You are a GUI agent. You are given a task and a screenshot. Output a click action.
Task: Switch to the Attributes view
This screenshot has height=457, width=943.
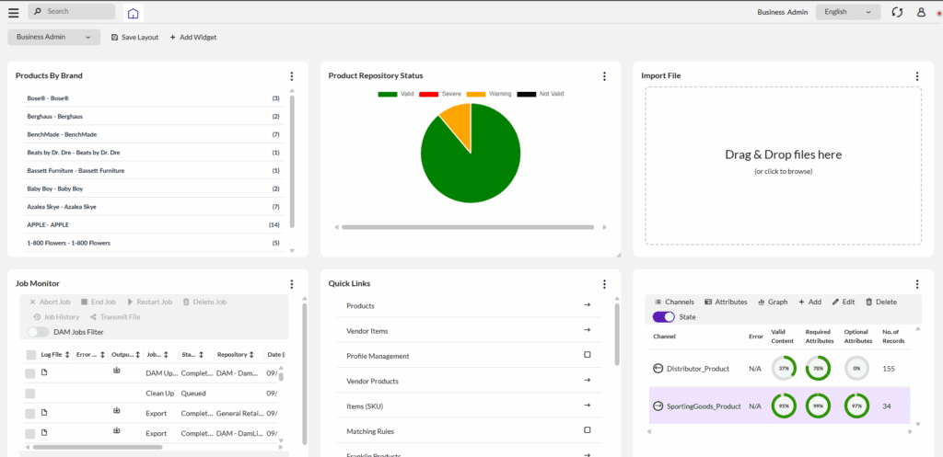coord(725,302)
